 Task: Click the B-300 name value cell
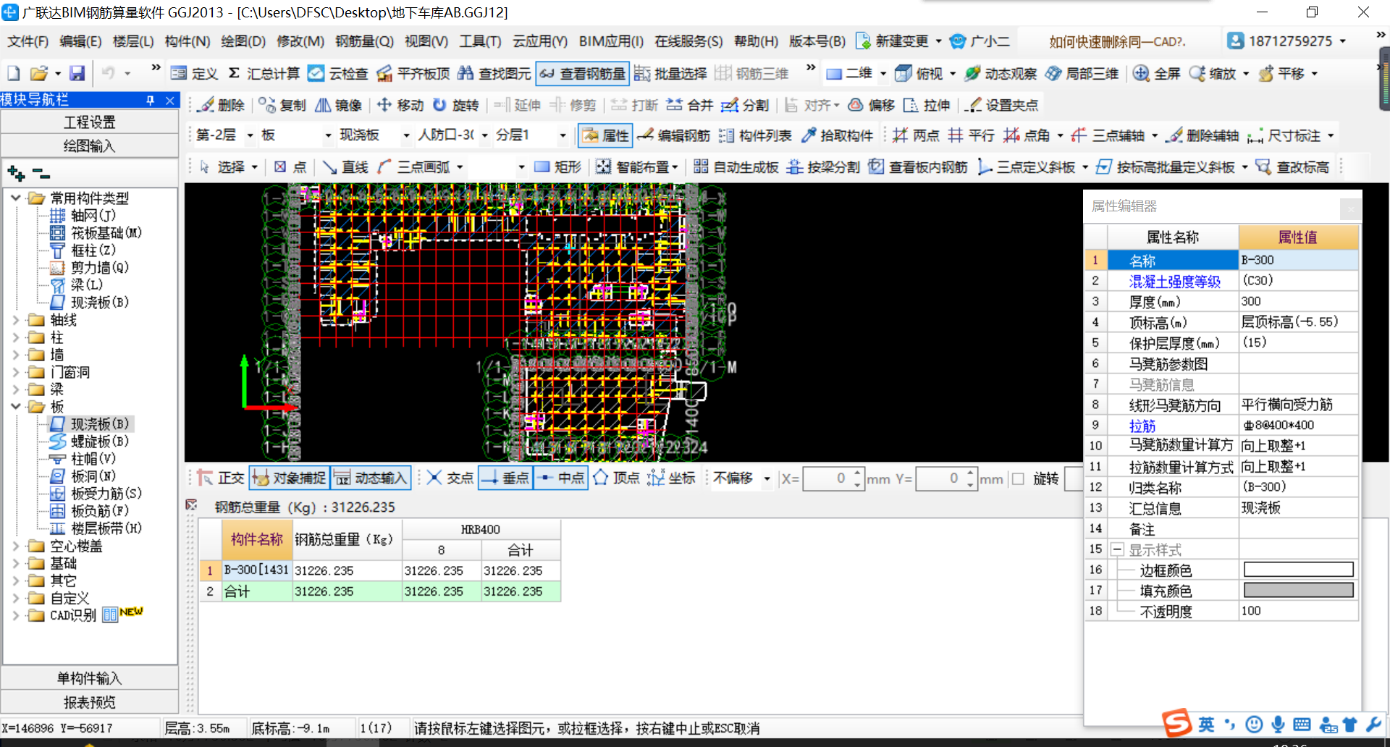[1298, 260]
